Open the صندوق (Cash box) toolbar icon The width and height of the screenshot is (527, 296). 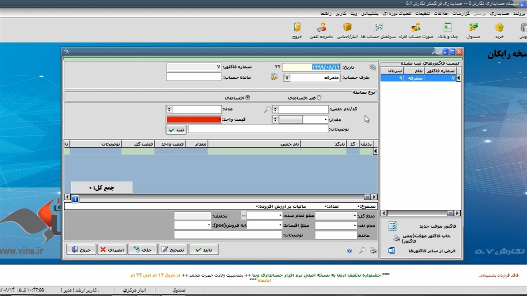click(x=473, y=30)
